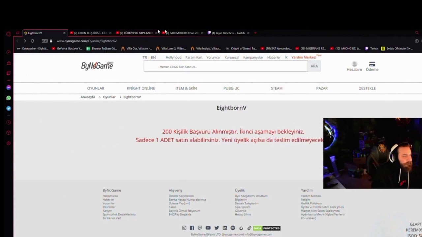Go forward with the browser forward arrow
422x237 pixels.
click(x=25, y=41)
